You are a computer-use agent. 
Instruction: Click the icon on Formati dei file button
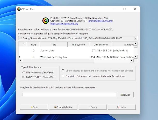55,107
